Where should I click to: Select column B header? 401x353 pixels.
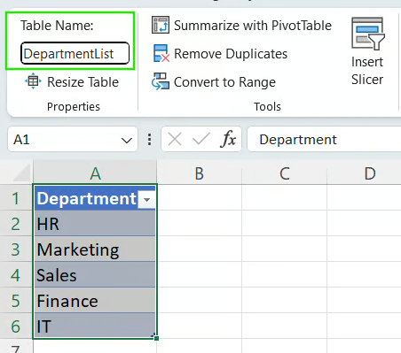[200, 173]
